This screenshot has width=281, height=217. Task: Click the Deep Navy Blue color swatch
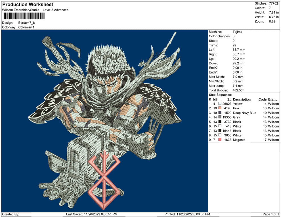click(220, 112)
